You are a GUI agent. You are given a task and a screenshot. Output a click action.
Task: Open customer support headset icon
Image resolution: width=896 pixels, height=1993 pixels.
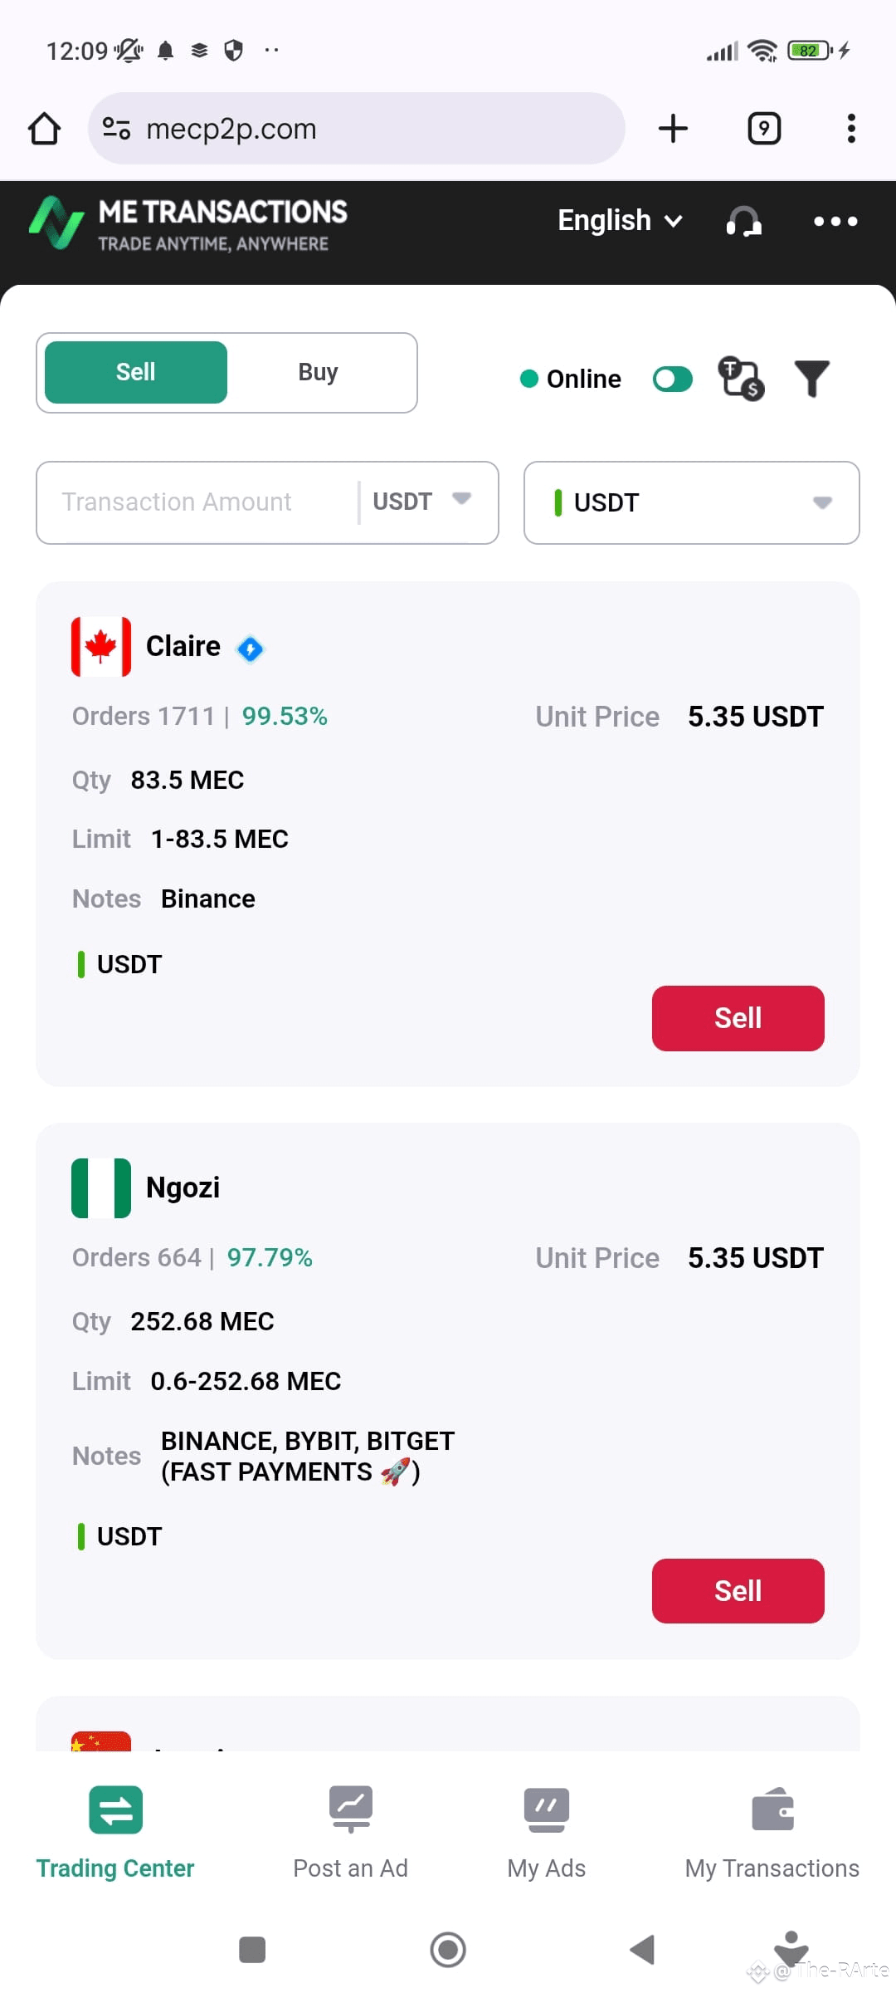click(744, 221)
